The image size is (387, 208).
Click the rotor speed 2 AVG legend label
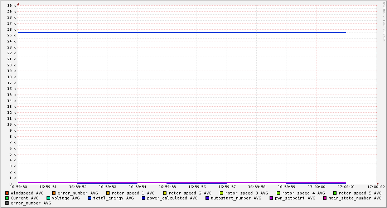pyautogui.click(x=190, y=193)
